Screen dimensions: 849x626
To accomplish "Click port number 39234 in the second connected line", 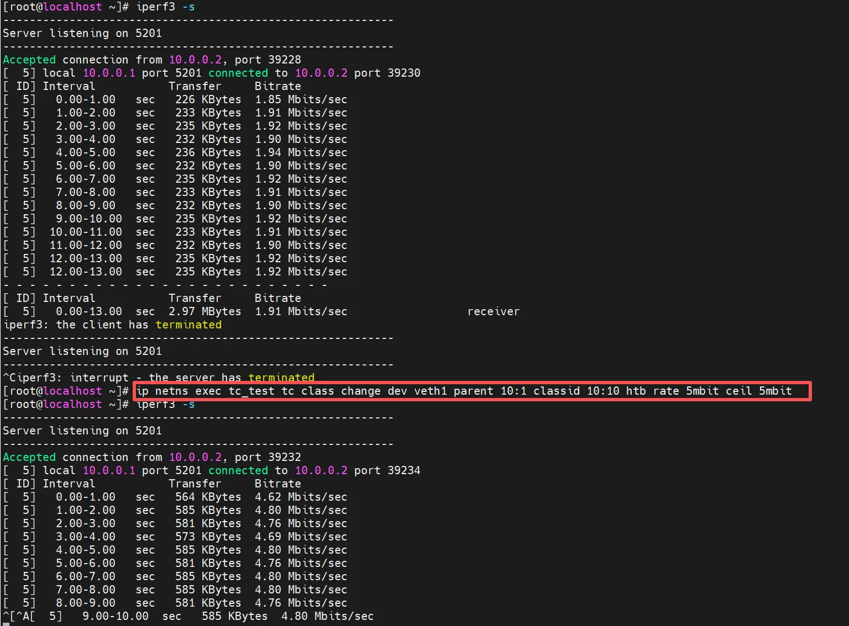I will [x=403, y=471].
